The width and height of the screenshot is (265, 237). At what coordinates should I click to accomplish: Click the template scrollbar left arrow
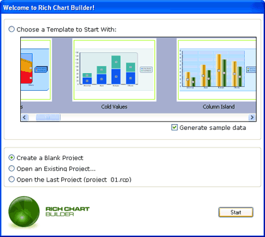[x=25, y=117]
